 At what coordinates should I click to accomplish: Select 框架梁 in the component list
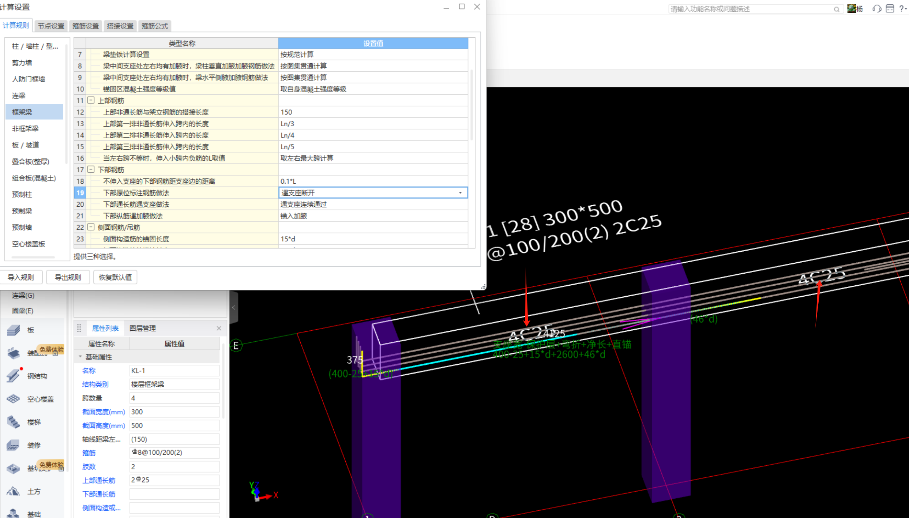tap(35, 112)
